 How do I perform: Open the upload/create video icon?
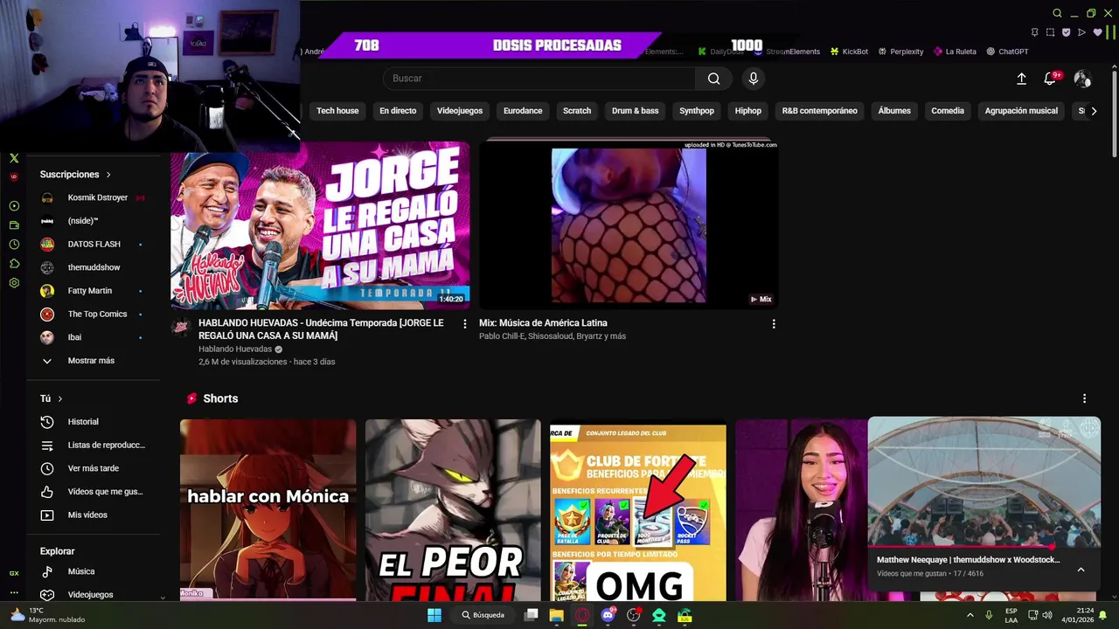(x=1021, y=79)
